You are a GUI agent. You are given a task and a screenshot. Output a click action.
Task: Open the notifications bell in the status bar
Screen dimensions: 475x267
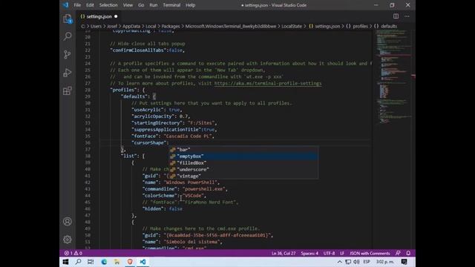pyautogui.click(x=408, y=253)
